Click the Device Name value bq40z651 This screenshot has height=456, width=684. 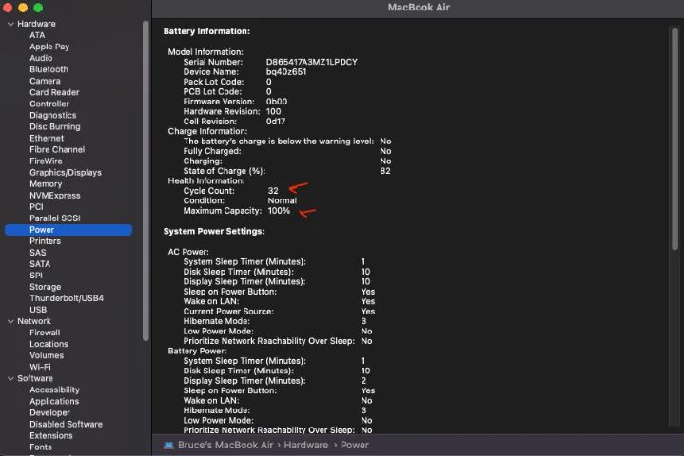pos(286,72)
